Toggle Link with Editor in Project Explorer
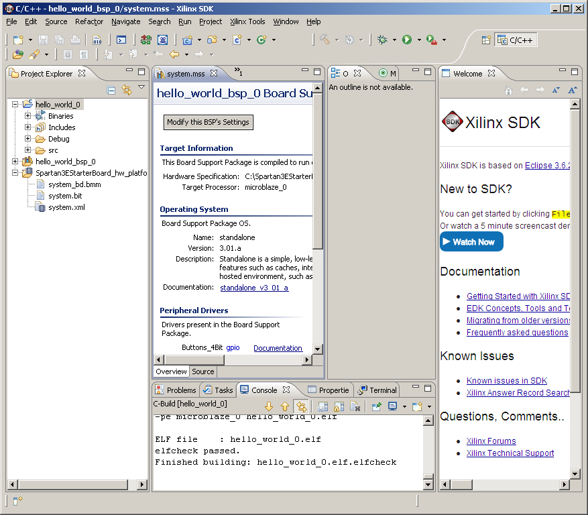 [x=127, y=91]
